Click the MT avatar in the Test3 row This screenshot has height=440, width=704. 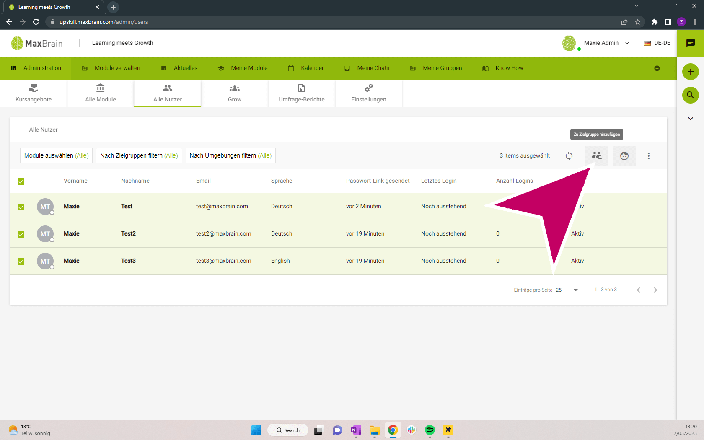tap(45, 261)
